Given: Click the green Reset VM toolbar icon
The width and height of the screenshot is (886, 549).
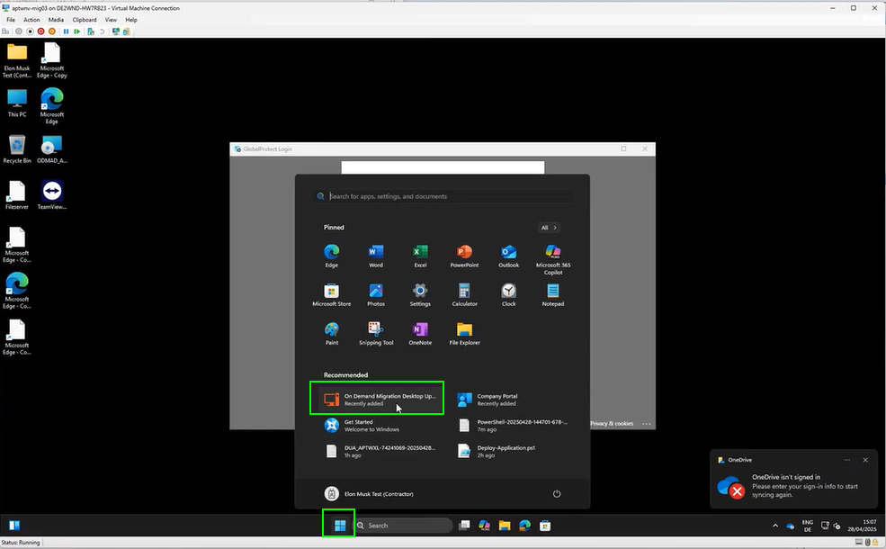Looking at the screenshot, I should tap(76, 31).
